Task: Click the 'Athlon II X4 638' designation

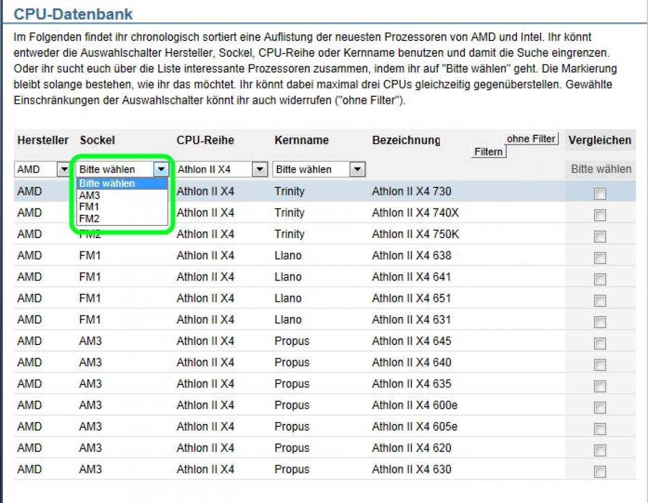Action: [x=412, y=255]
